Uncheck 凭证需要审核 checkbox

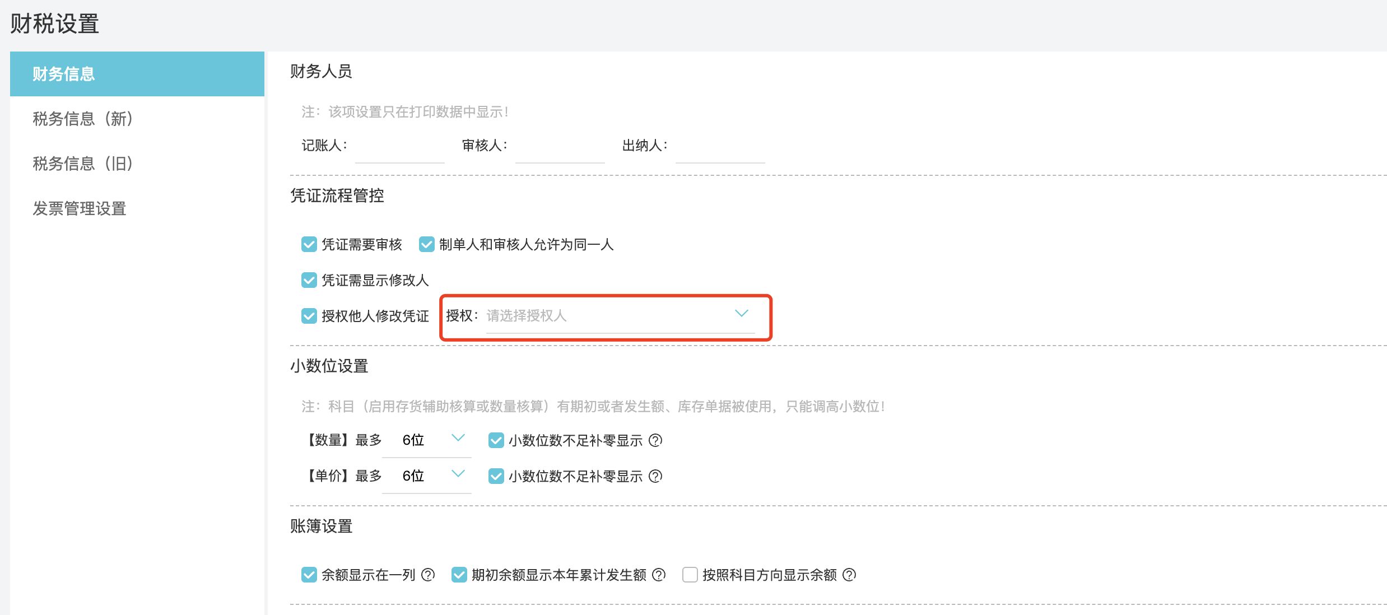tap(309, 244)
